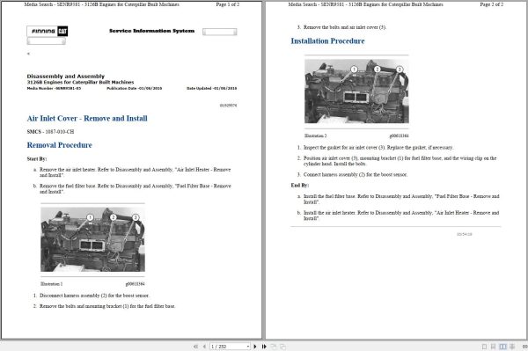Switch to single page layout icon

(484, 347)
